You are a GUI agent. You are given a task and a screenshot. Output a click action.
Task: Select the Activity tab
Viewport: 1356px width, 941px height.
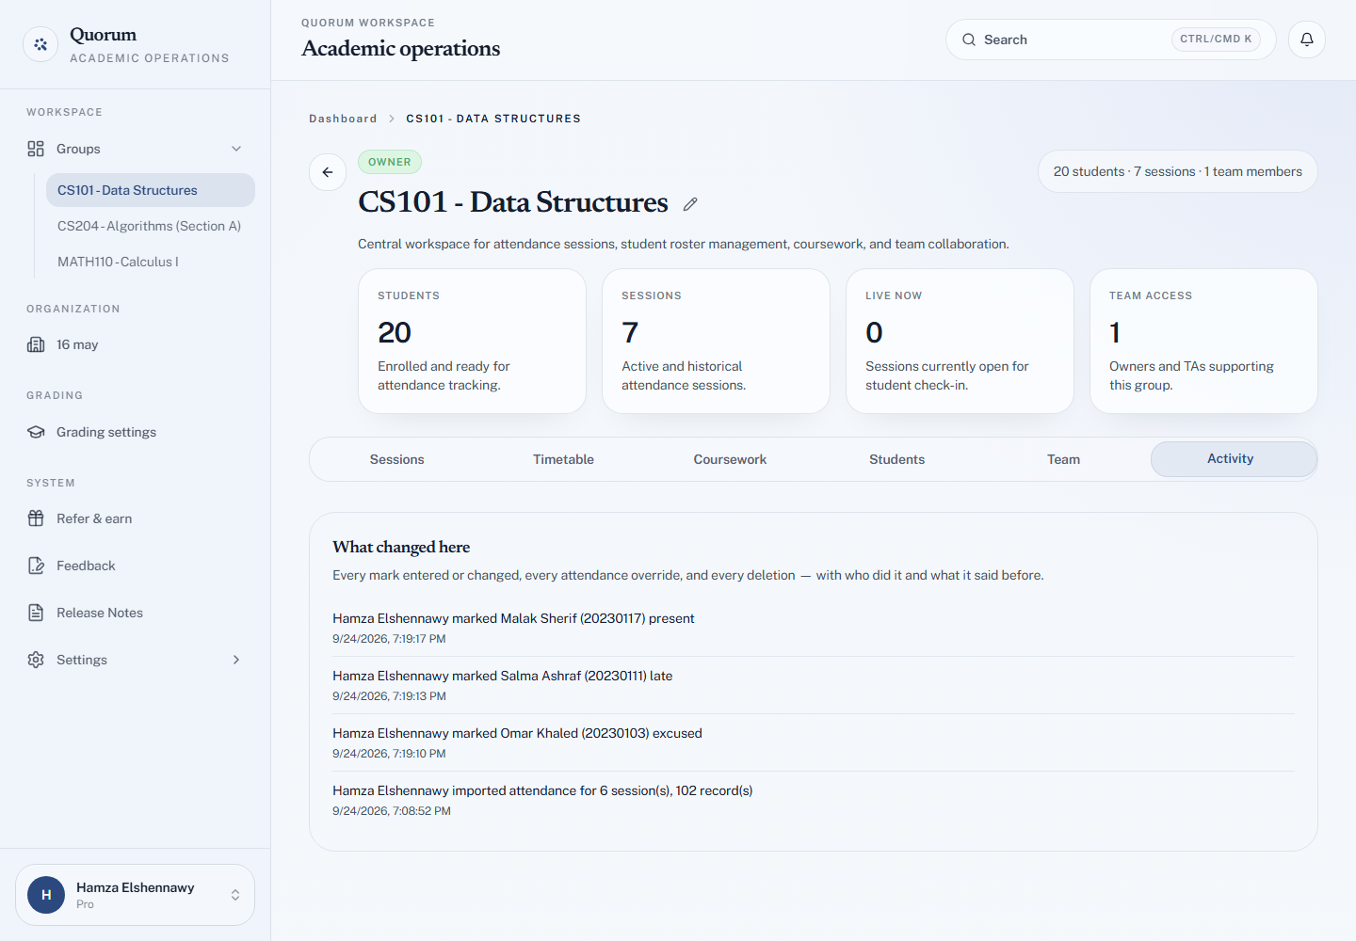tap(1234, 459)
